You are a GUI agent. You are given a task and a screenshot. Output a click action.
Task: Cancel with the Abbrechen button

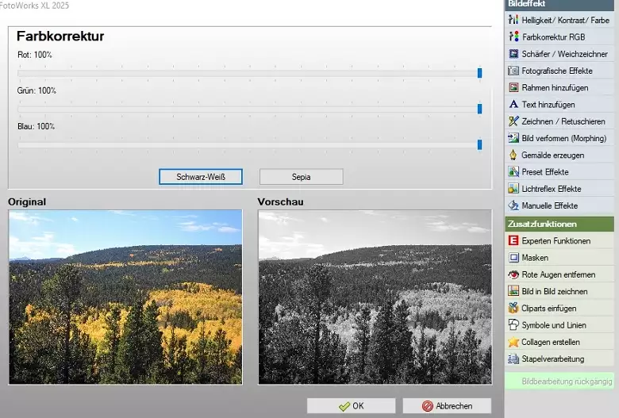(x=447, y=405)
